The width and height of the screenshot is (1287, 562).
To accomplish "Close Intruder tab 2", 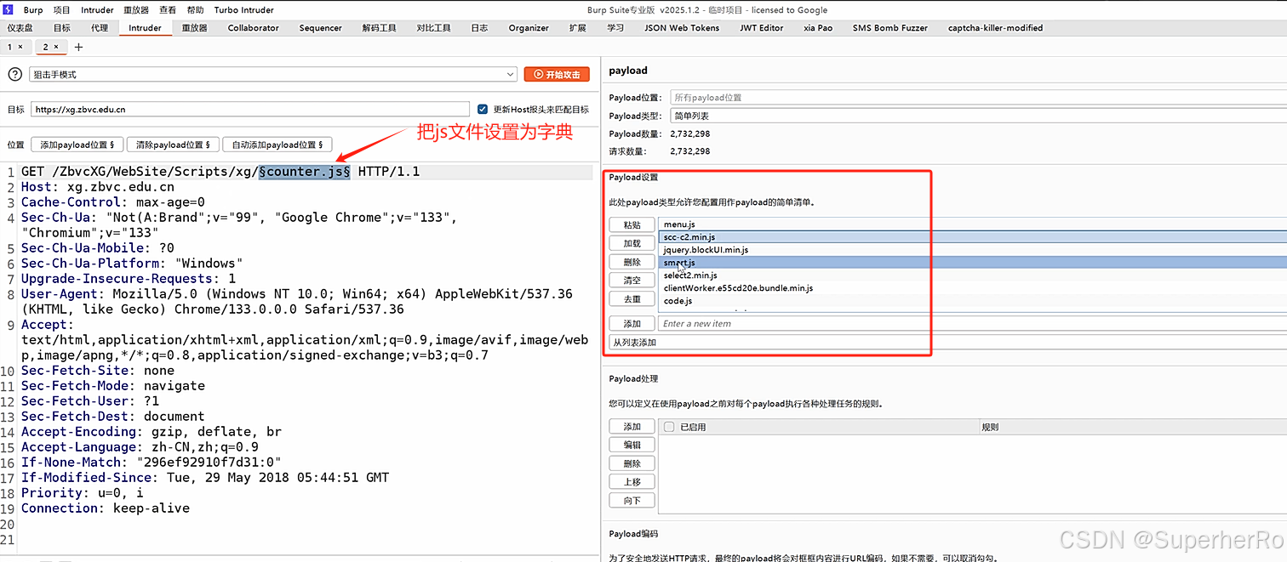I will tap(56, 47).
